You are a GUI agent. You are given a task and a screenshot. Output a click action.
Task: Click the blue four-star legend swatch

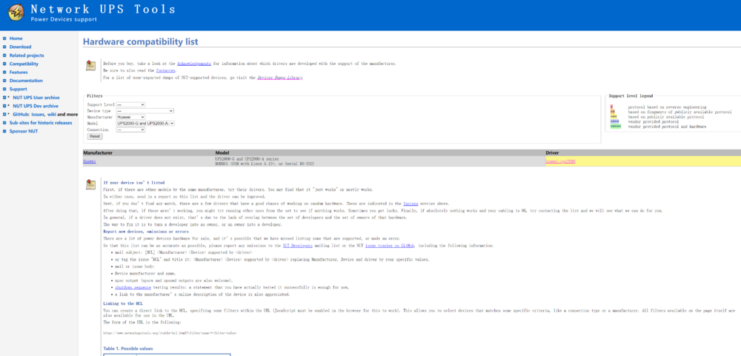(x=614, y=121)
